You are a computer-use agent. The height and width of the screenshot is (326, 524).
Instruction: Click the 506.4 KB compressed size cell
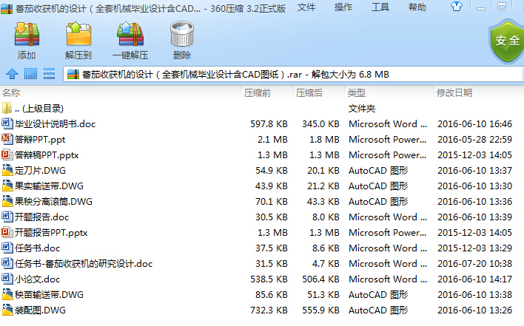click(320, 279)
